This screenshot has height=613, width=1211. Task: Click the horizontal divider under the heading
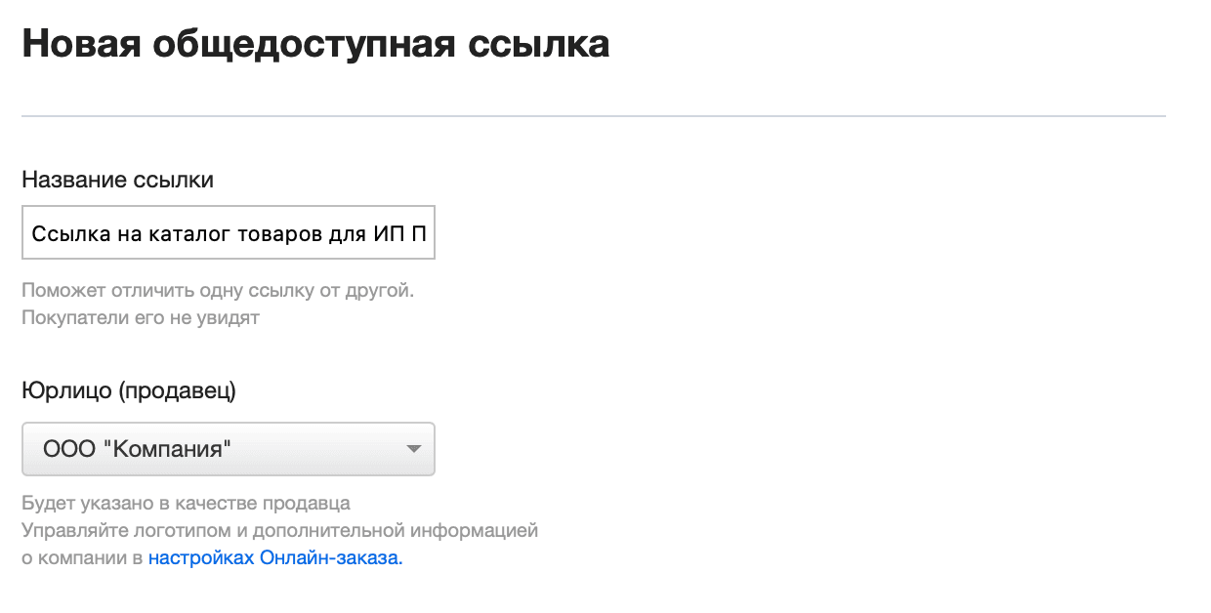(x=593, y=115)
